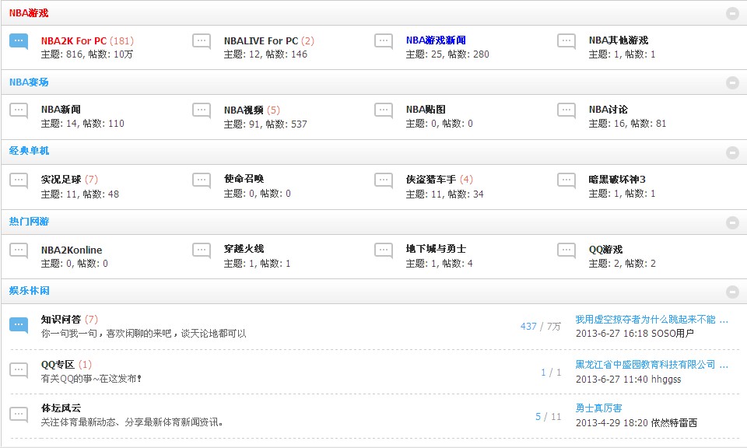Open the NBA2K For PC forum

point(74,41)
